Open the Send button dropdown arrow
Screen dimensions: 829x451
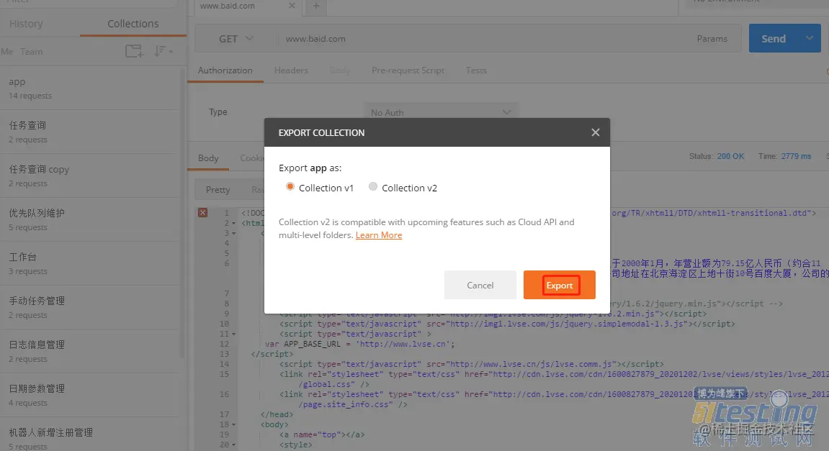[810, 38]
